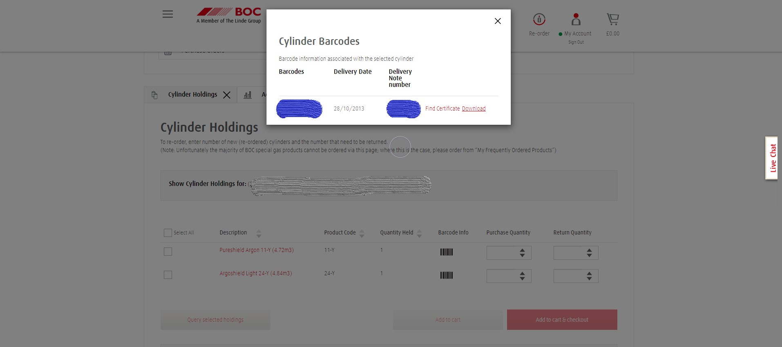This screenshot has width=782, height=347.
Task: Adjust Purchase Quantity stepper for Pureshield Argon
Action: point(522,253)
